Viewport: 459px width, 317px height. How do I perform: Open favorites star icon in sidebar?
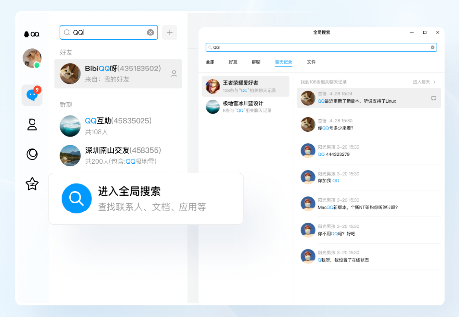point(32,184)
